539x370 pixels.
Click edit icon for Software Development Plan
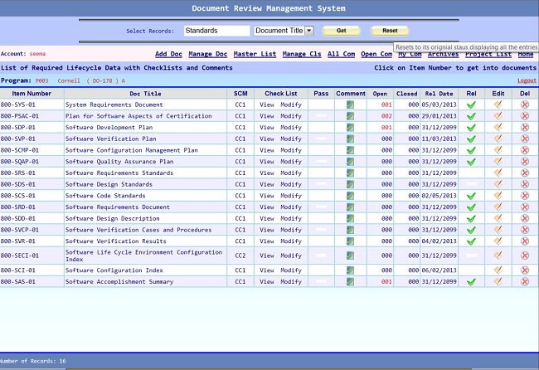(x=498, y=127)
